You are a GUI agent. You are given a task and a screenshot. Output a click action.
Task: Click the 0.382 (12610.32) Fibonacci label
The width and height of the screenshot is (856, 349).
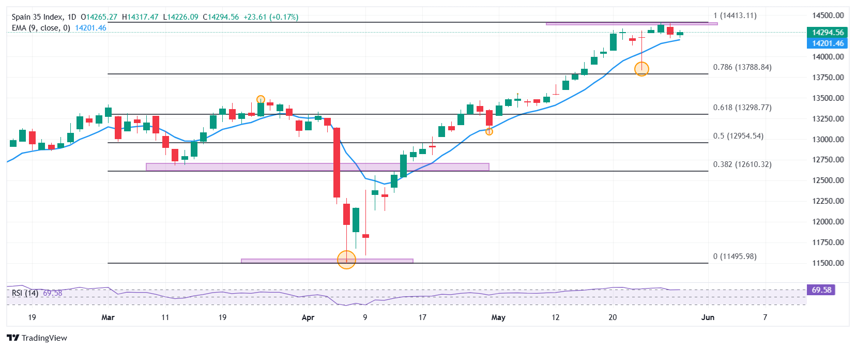pos(742,164)
